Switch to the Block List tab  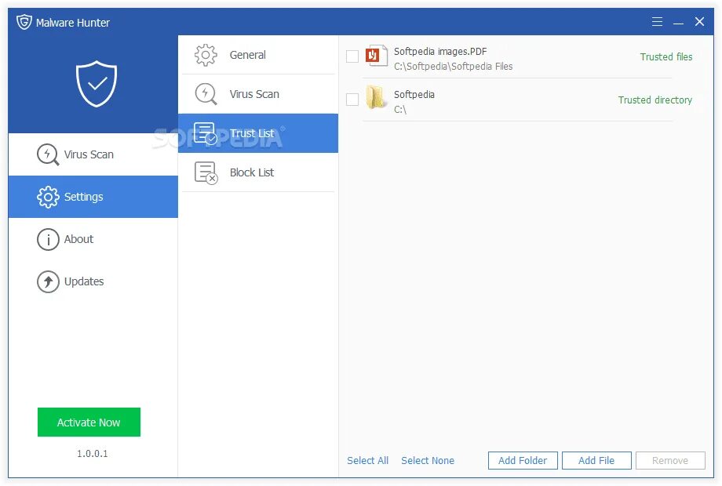252,172
